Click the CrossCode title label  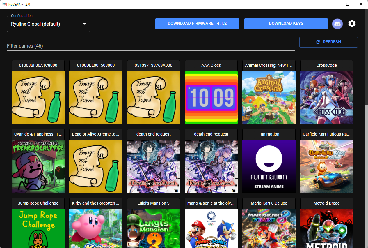pos(327,65)
